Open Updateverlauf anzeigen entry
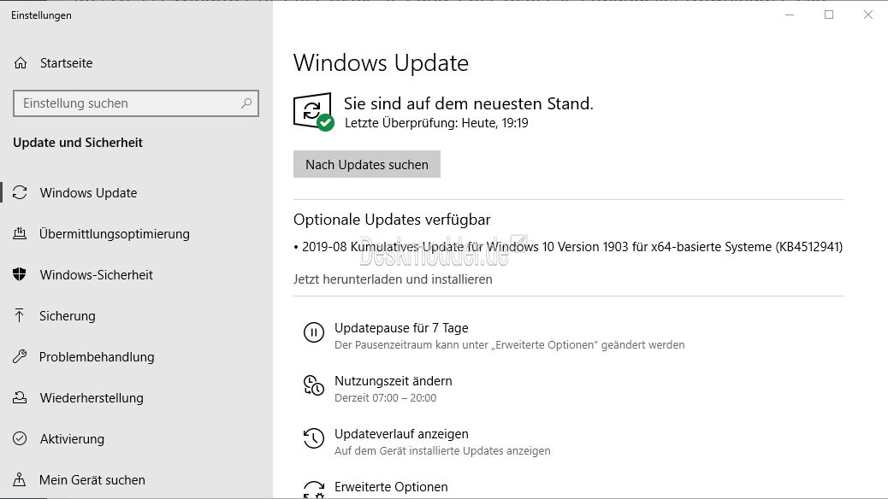 pos(401,434)
